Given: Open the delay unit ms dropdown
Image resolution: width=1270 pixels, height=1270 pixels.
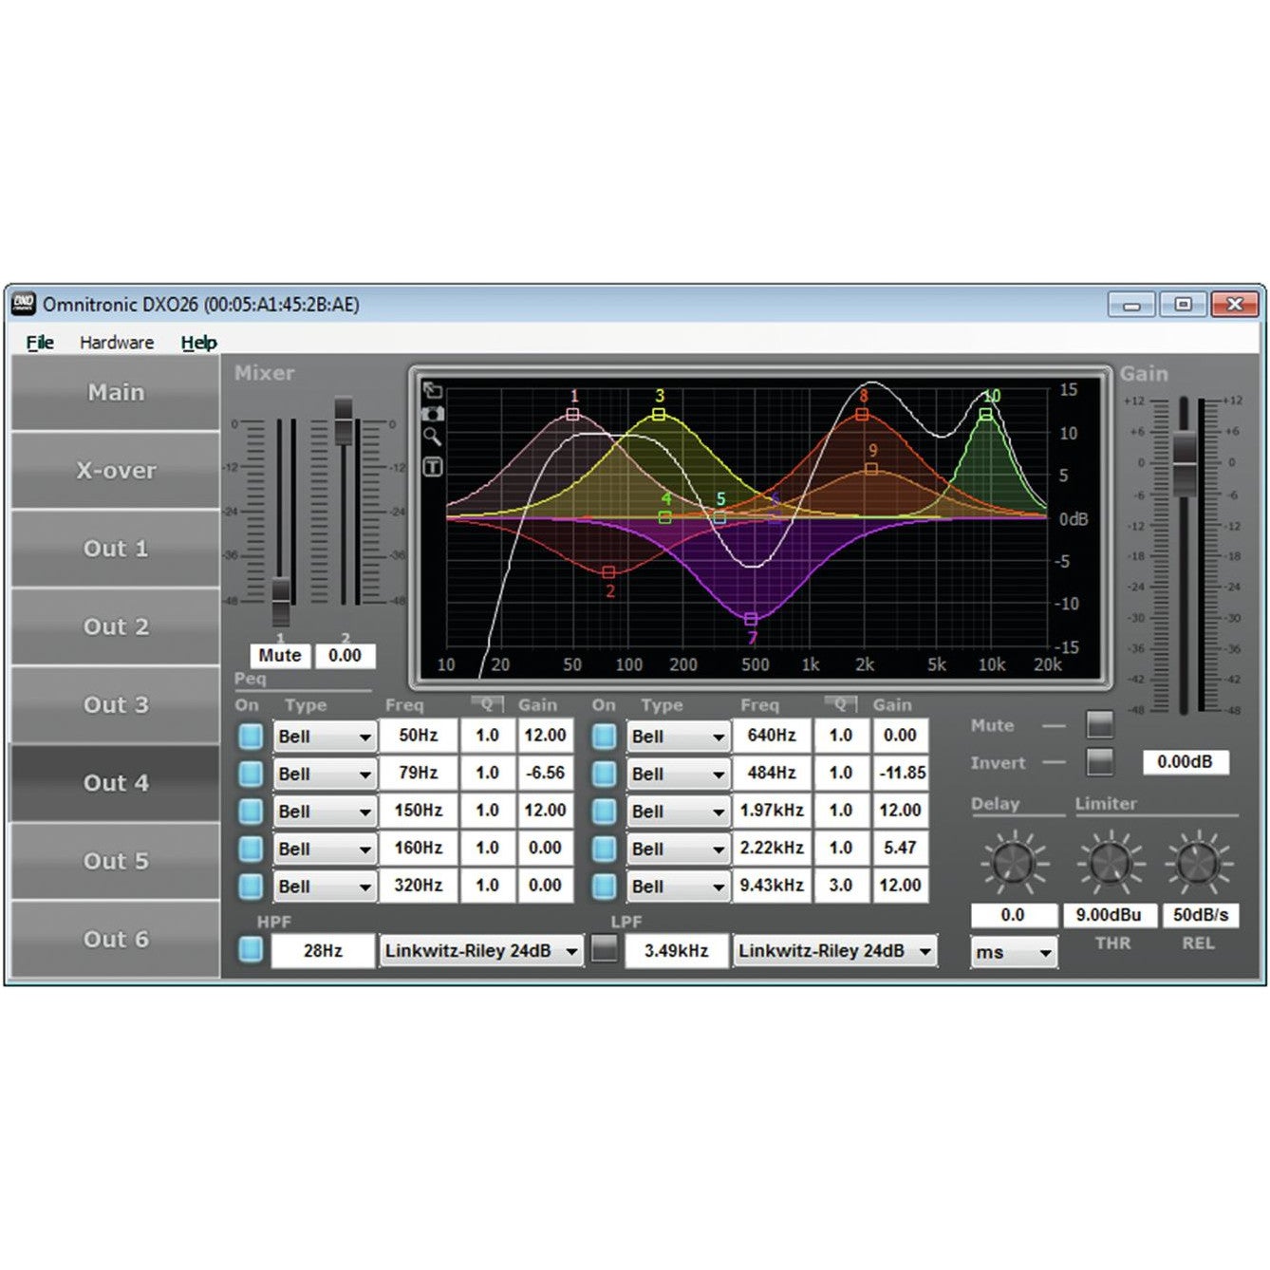Looking at the screenshot, I should (1013, 952).
